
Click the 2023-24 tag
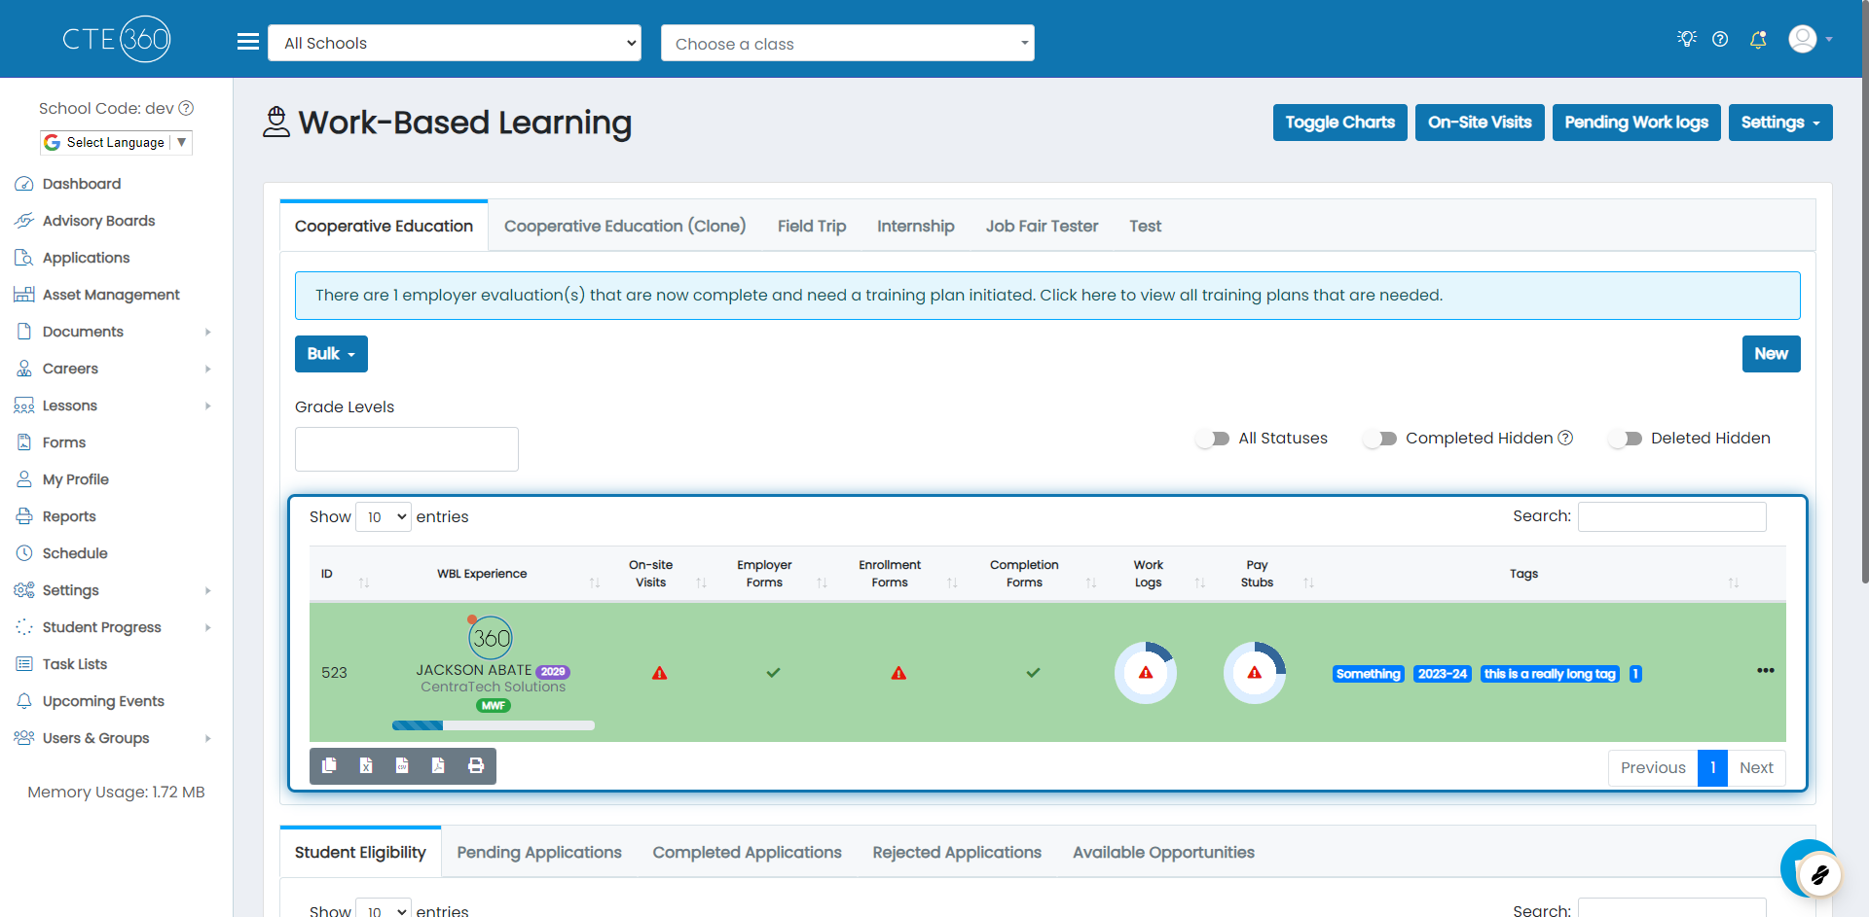(x=1442, y=674)
